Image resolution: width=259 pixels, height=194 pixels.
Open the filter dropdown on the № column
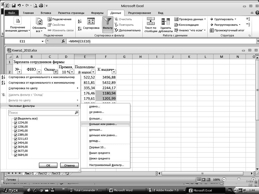(x=19, y=72)
